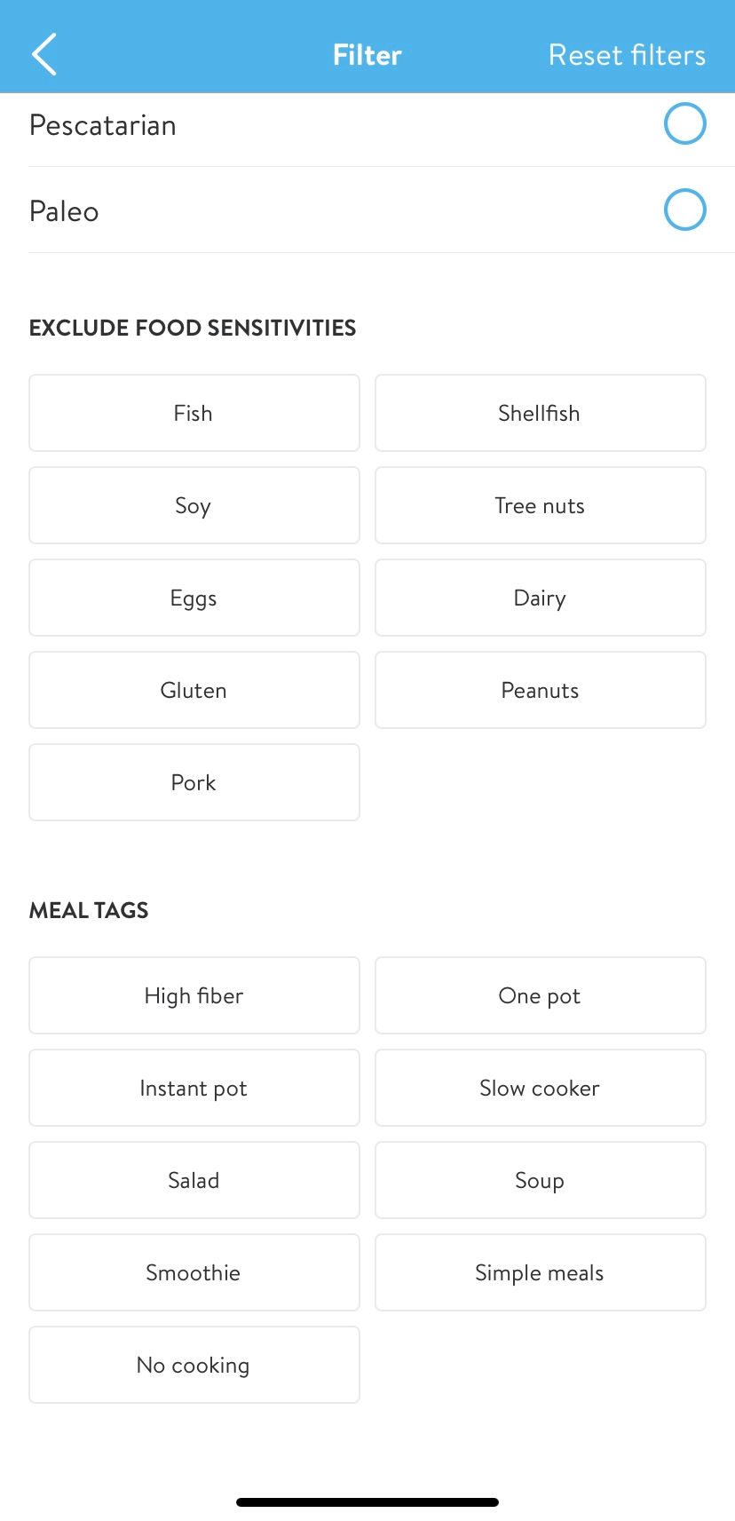The image size is (735, 1521).
Task: Exclude Dairy from meals
Action: 540,598
